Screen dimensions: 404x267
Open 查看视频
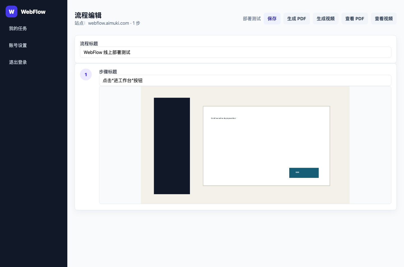[x=384, y=19]
